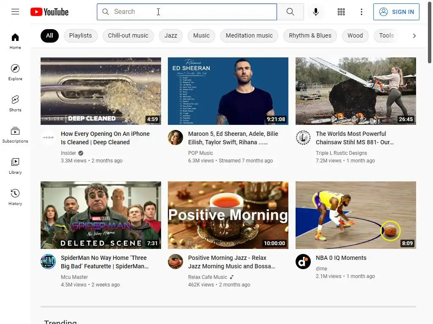The height and width of the screenshot is (324, 433).
Task: Open title 'Maroon 5, Ed Sheeran, Adele'
Action: point(233,138)
